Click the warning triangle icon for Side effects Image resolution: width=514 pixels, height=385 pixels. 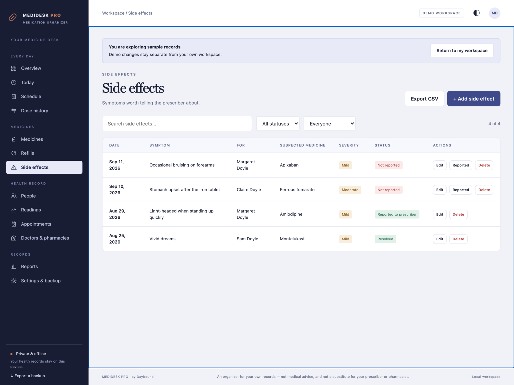click(x=14, y=167)
